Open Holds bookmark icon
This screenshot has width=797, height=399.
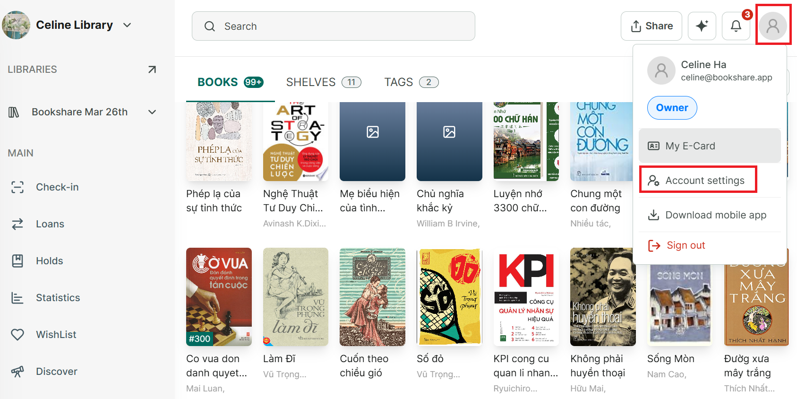(17, 261)
